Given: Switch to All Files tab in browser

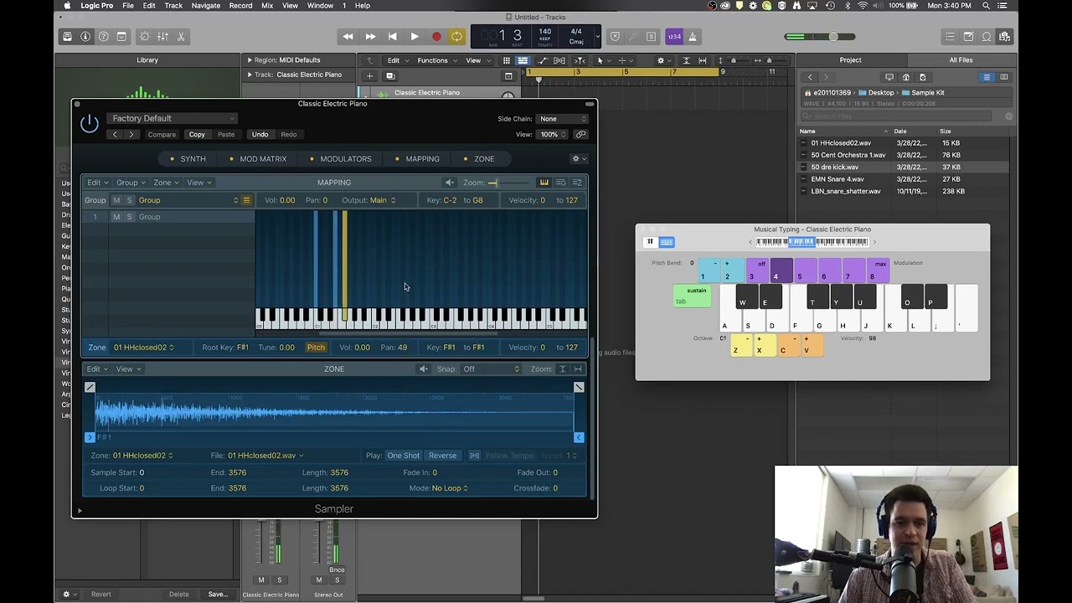Looking at the screenshot, I should point(961,60).
